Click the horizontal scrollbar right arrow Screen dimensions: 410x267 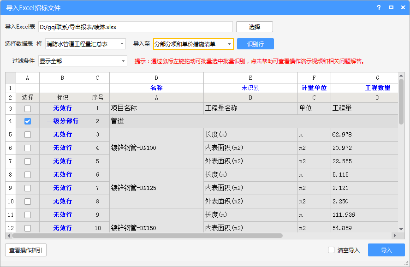pos(395,236)
